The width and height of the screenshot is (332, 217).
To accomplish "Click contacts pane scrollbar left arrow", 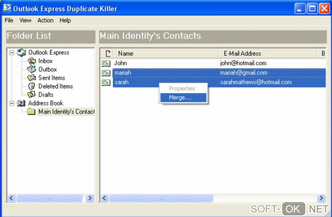I will [104, 198].
